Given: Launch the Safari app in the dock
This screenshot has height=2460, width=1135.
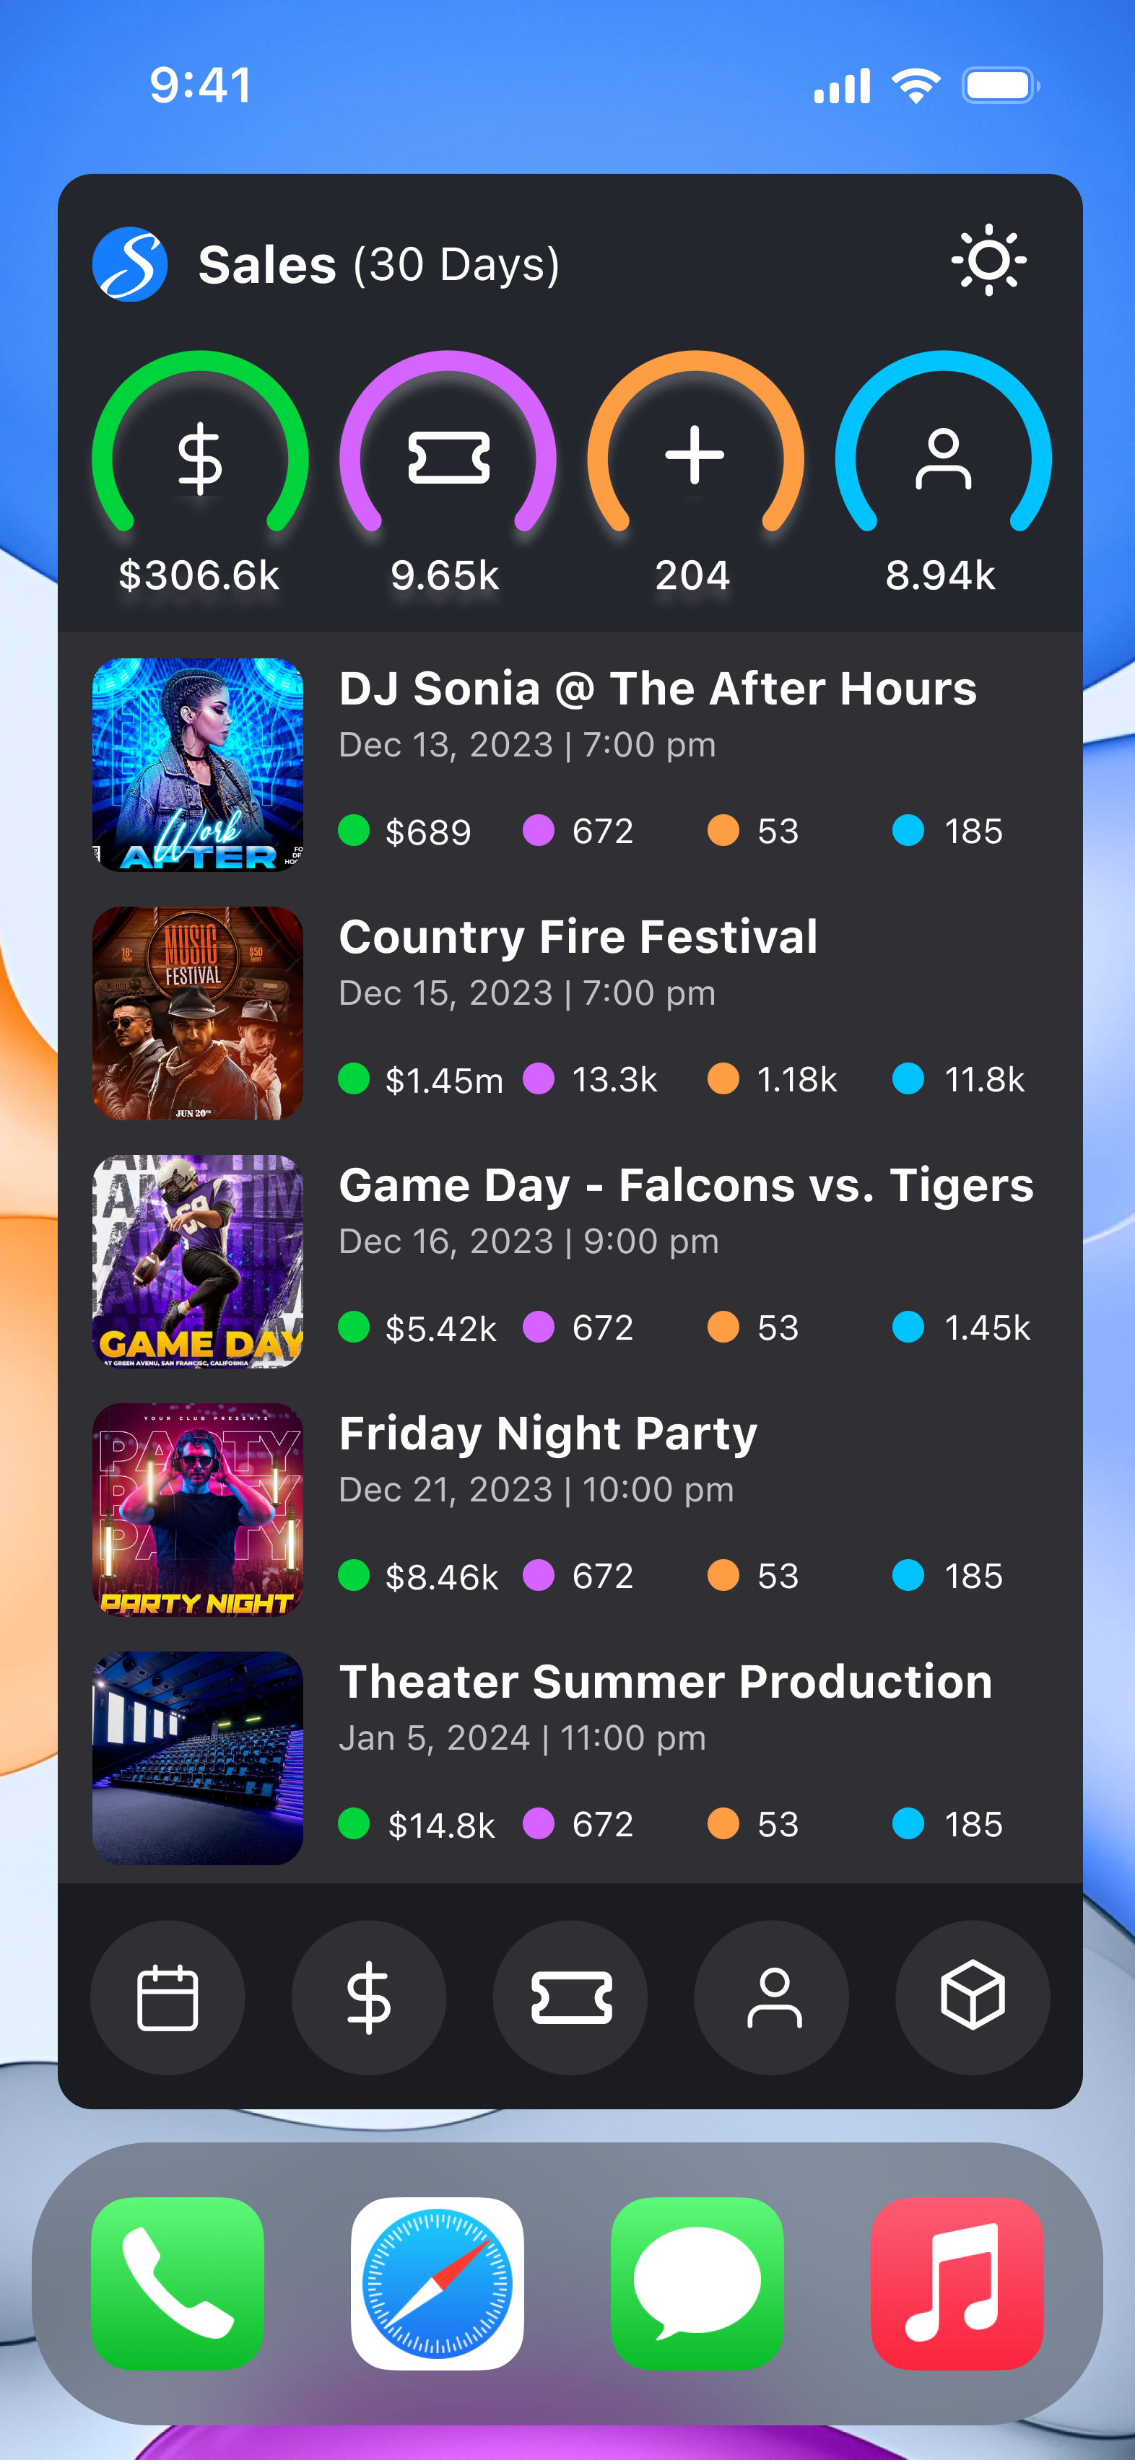Looking at the screenshot, I should pos(438,2283).
